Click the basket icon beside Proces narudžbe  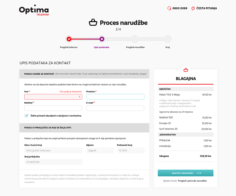pos(93,22)
